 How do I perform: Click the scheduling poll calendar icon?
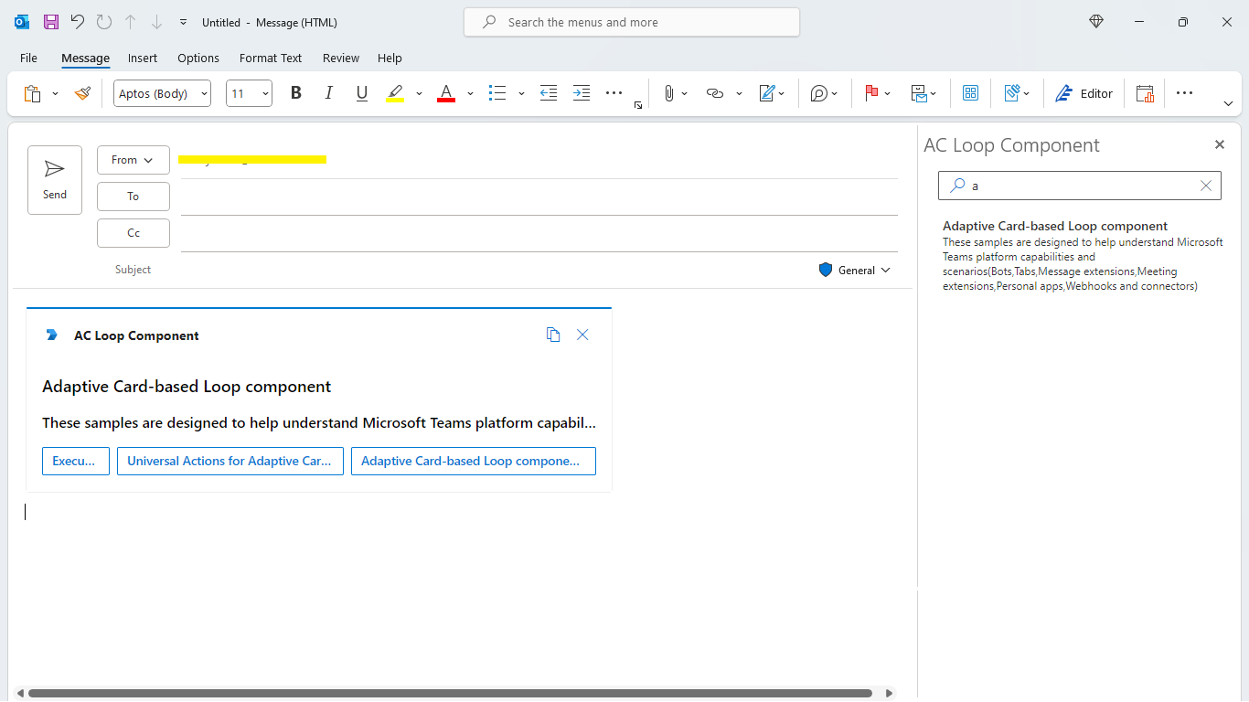[x=1145, y=93]
